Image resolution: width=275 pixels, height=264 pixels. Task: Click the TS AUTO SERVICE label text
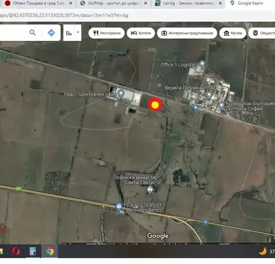pyautogui.click(x=143, y=207)
